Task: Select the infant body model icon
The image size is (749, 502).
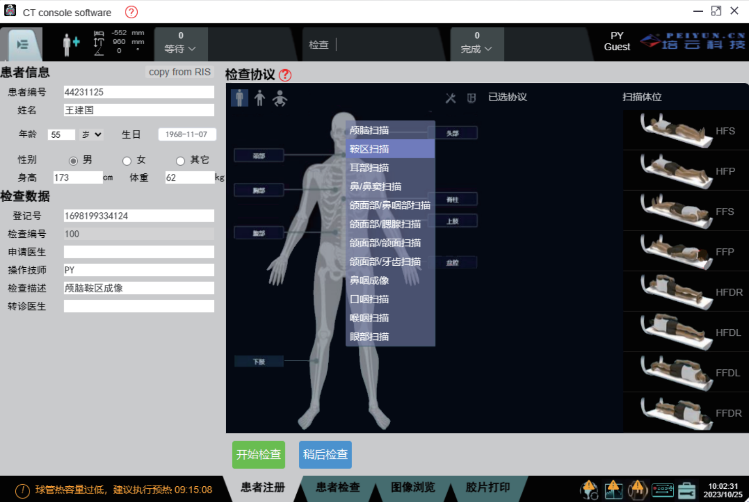Action: coord(279,98)
